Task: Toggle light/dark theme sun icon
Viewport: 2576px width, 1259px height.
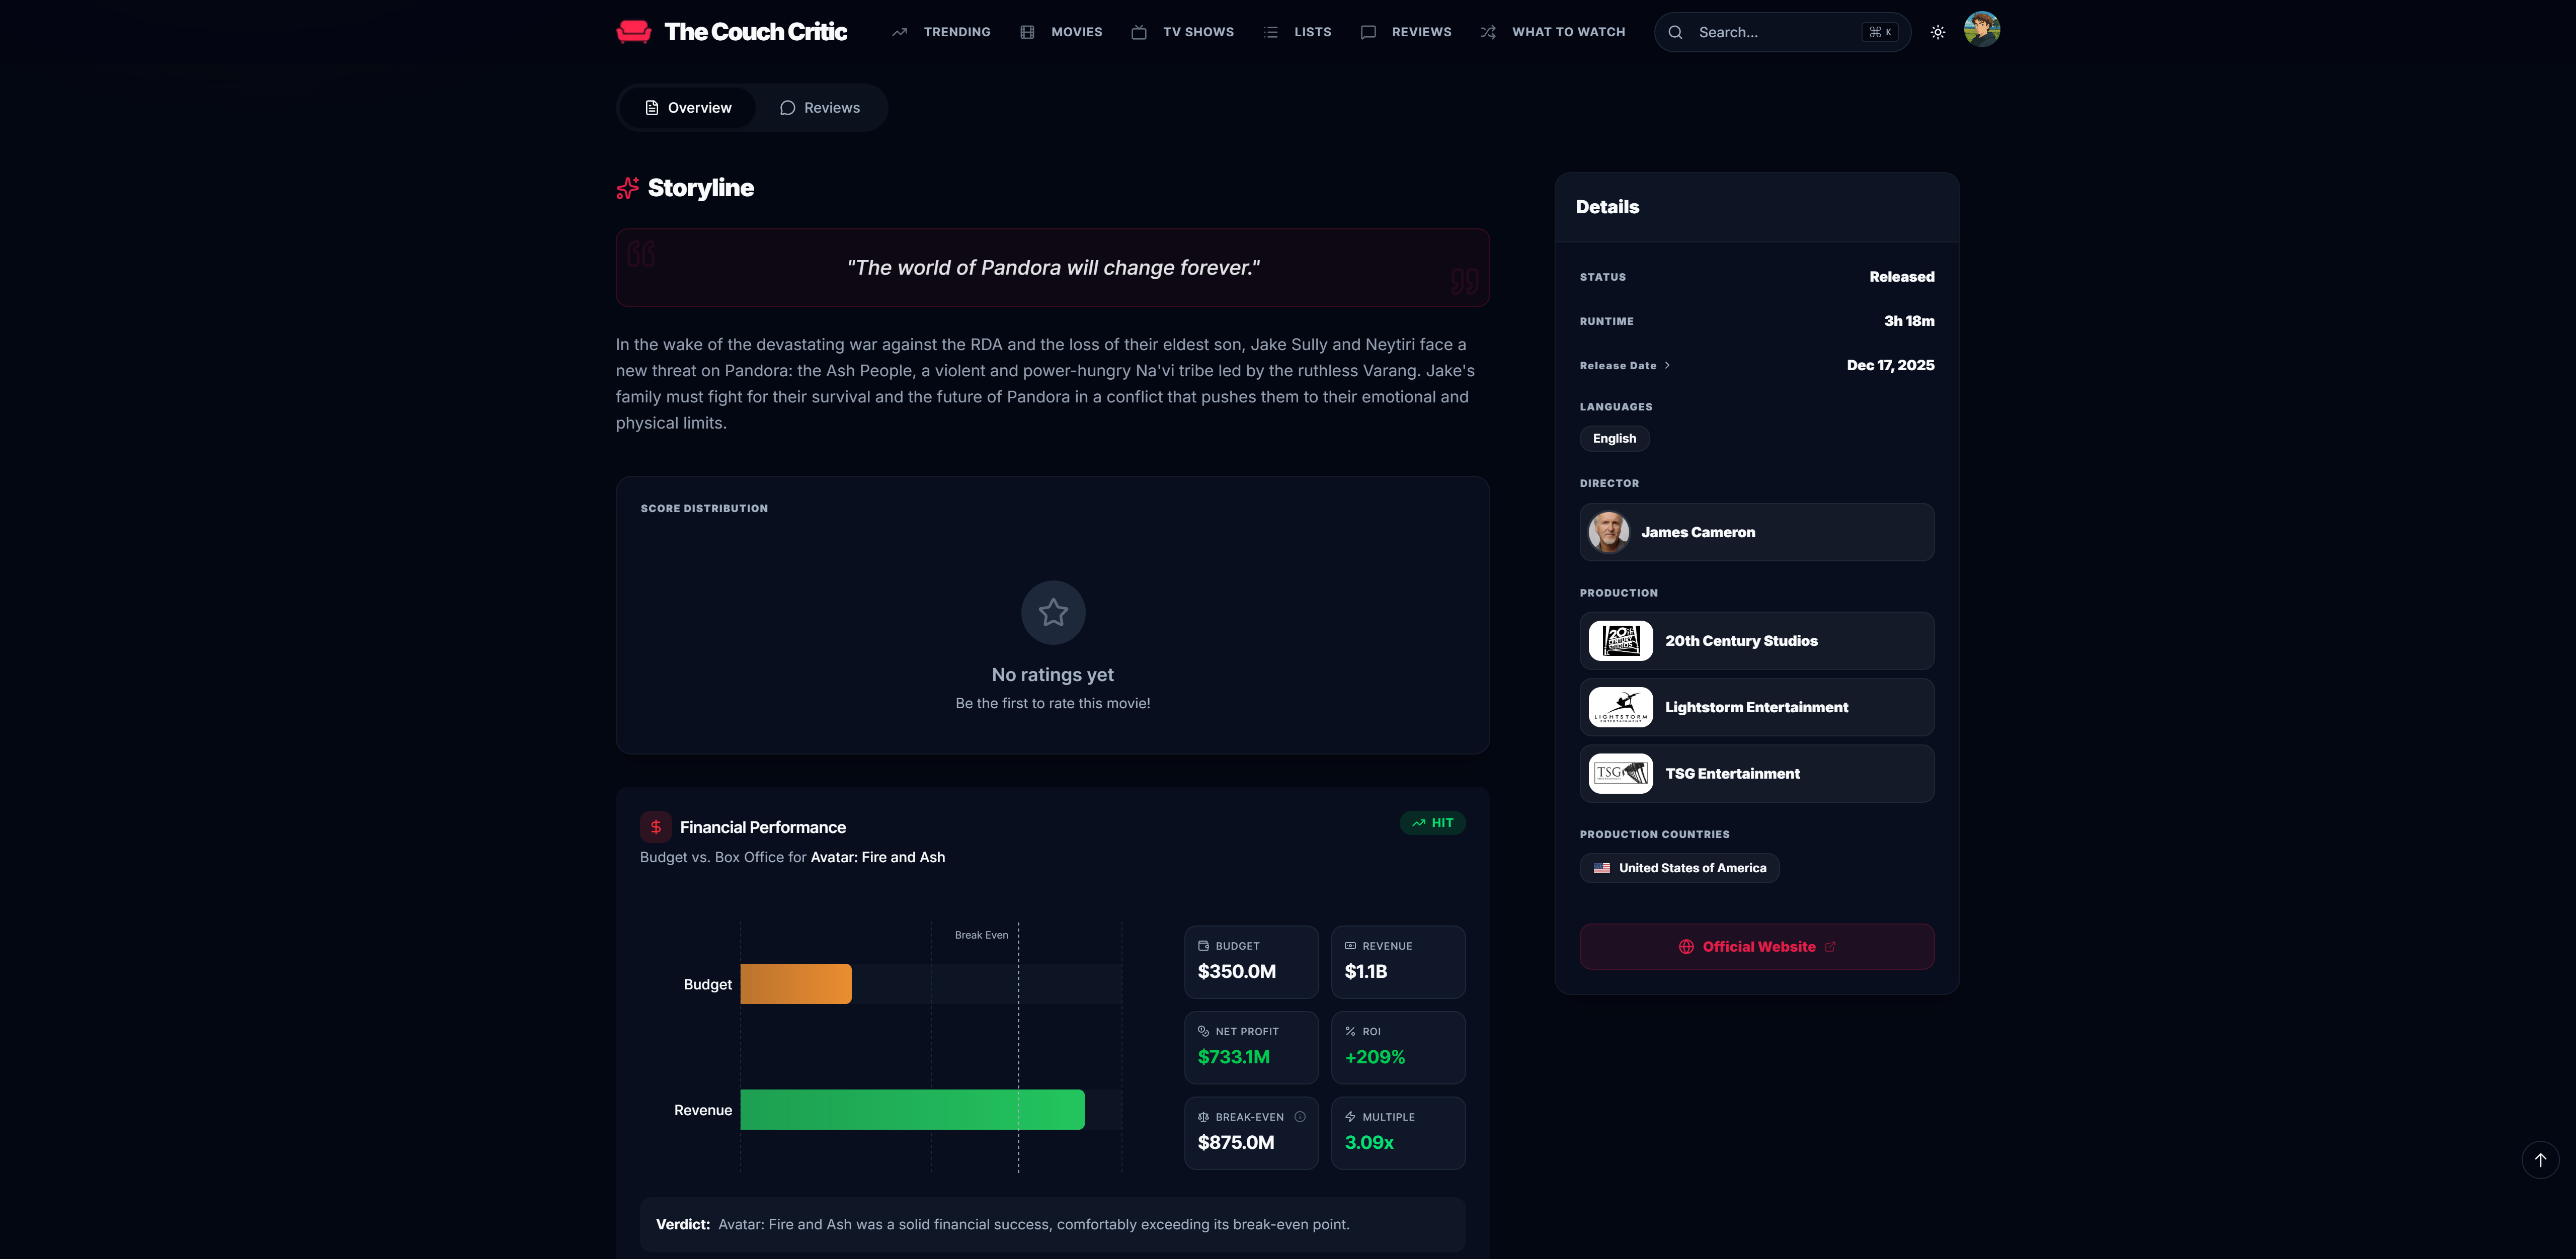Action: point(1937,32)
